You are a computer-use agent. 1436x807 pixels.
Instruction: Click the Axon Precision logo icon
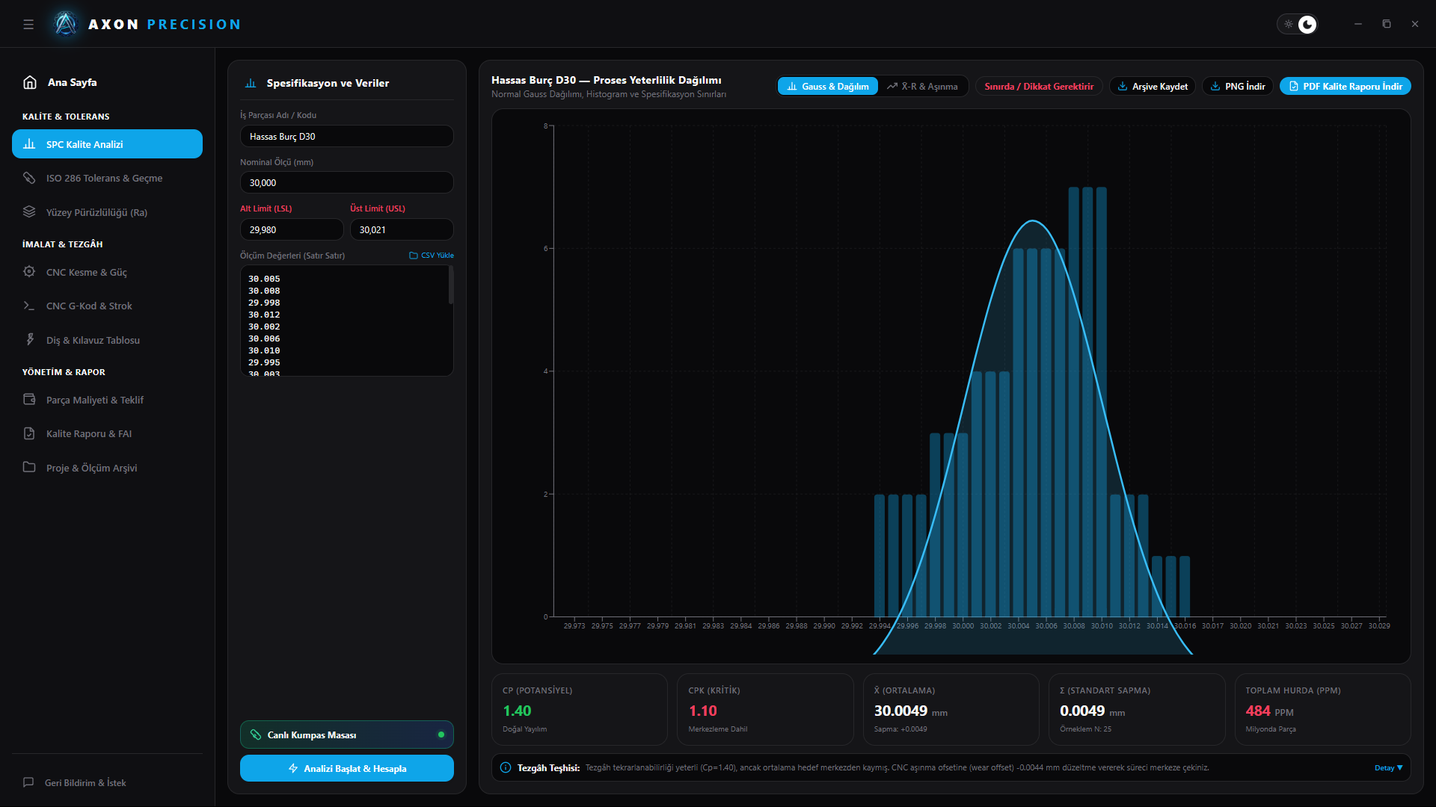pos(66,24)
